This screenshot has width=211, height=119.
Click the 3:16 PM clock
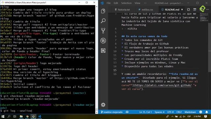[197, 116]
